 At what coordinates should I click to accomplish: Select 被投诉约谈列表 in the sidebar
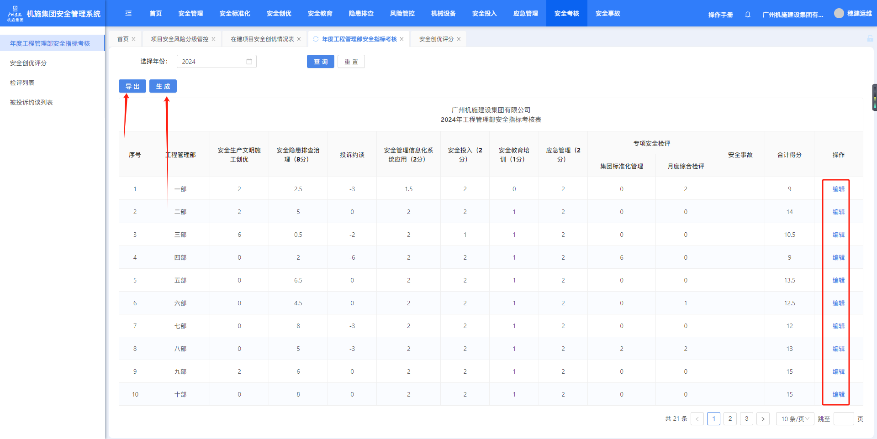click(x=32, y=102)
